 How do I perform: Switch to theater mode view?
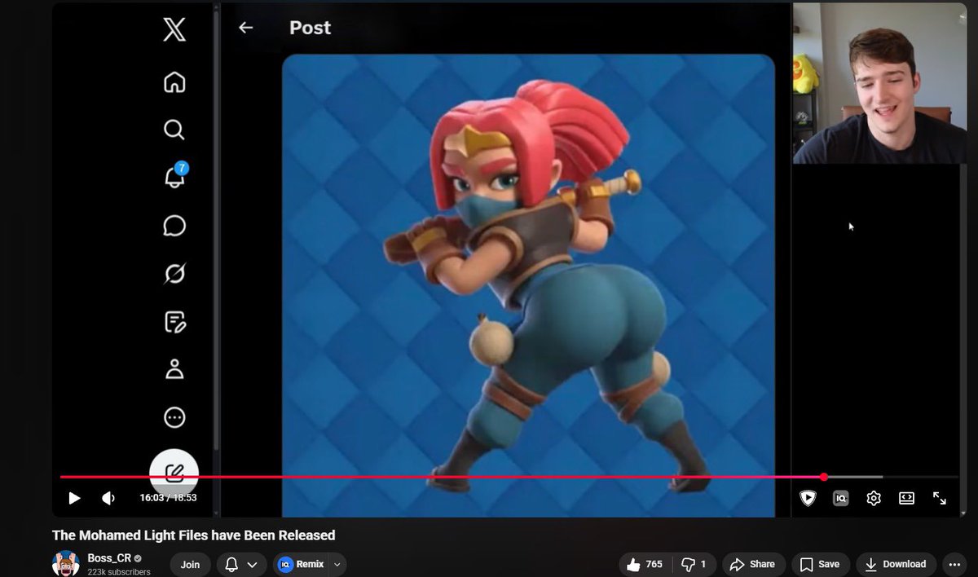[x=906, y=498]
